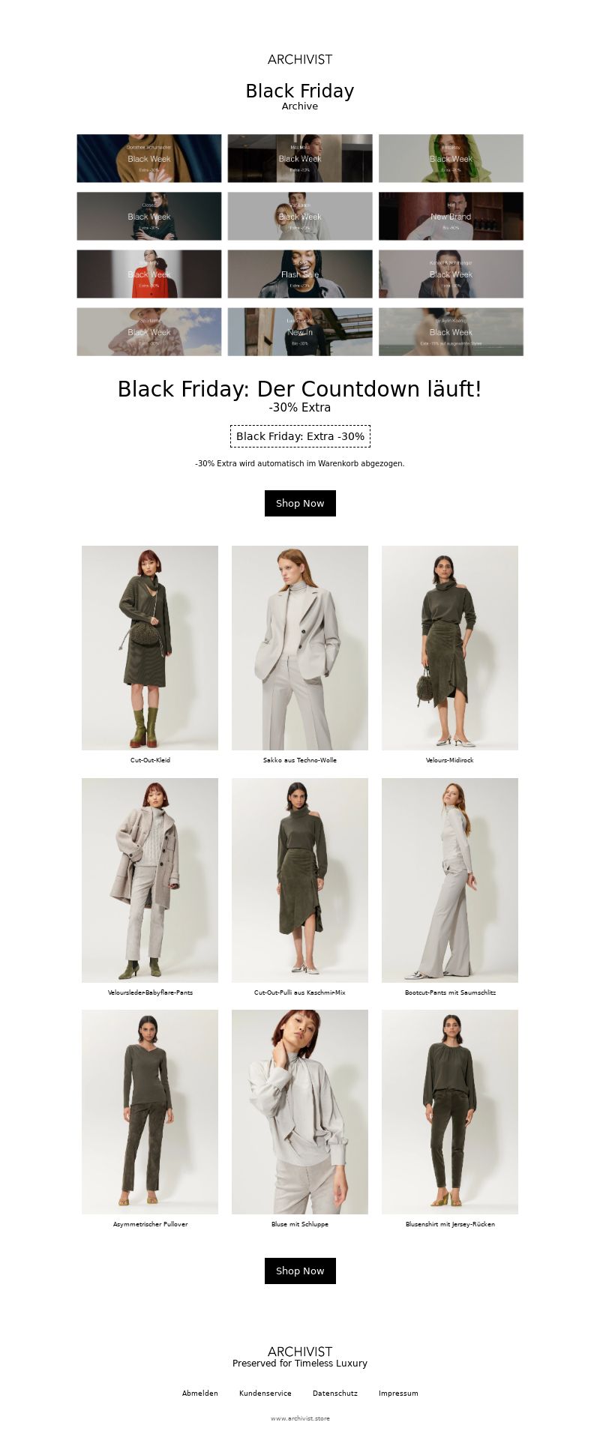Screen dimensions: 600x1437
Task: Open the Cut-Out-Pulli aus Kaschmir-Mix image
Action: [300, 880]
